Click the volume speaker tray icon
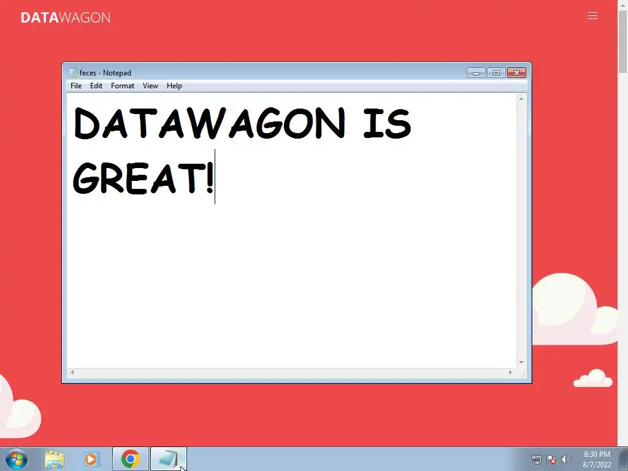Screen dimensions: 628x471 coord(566,459)
